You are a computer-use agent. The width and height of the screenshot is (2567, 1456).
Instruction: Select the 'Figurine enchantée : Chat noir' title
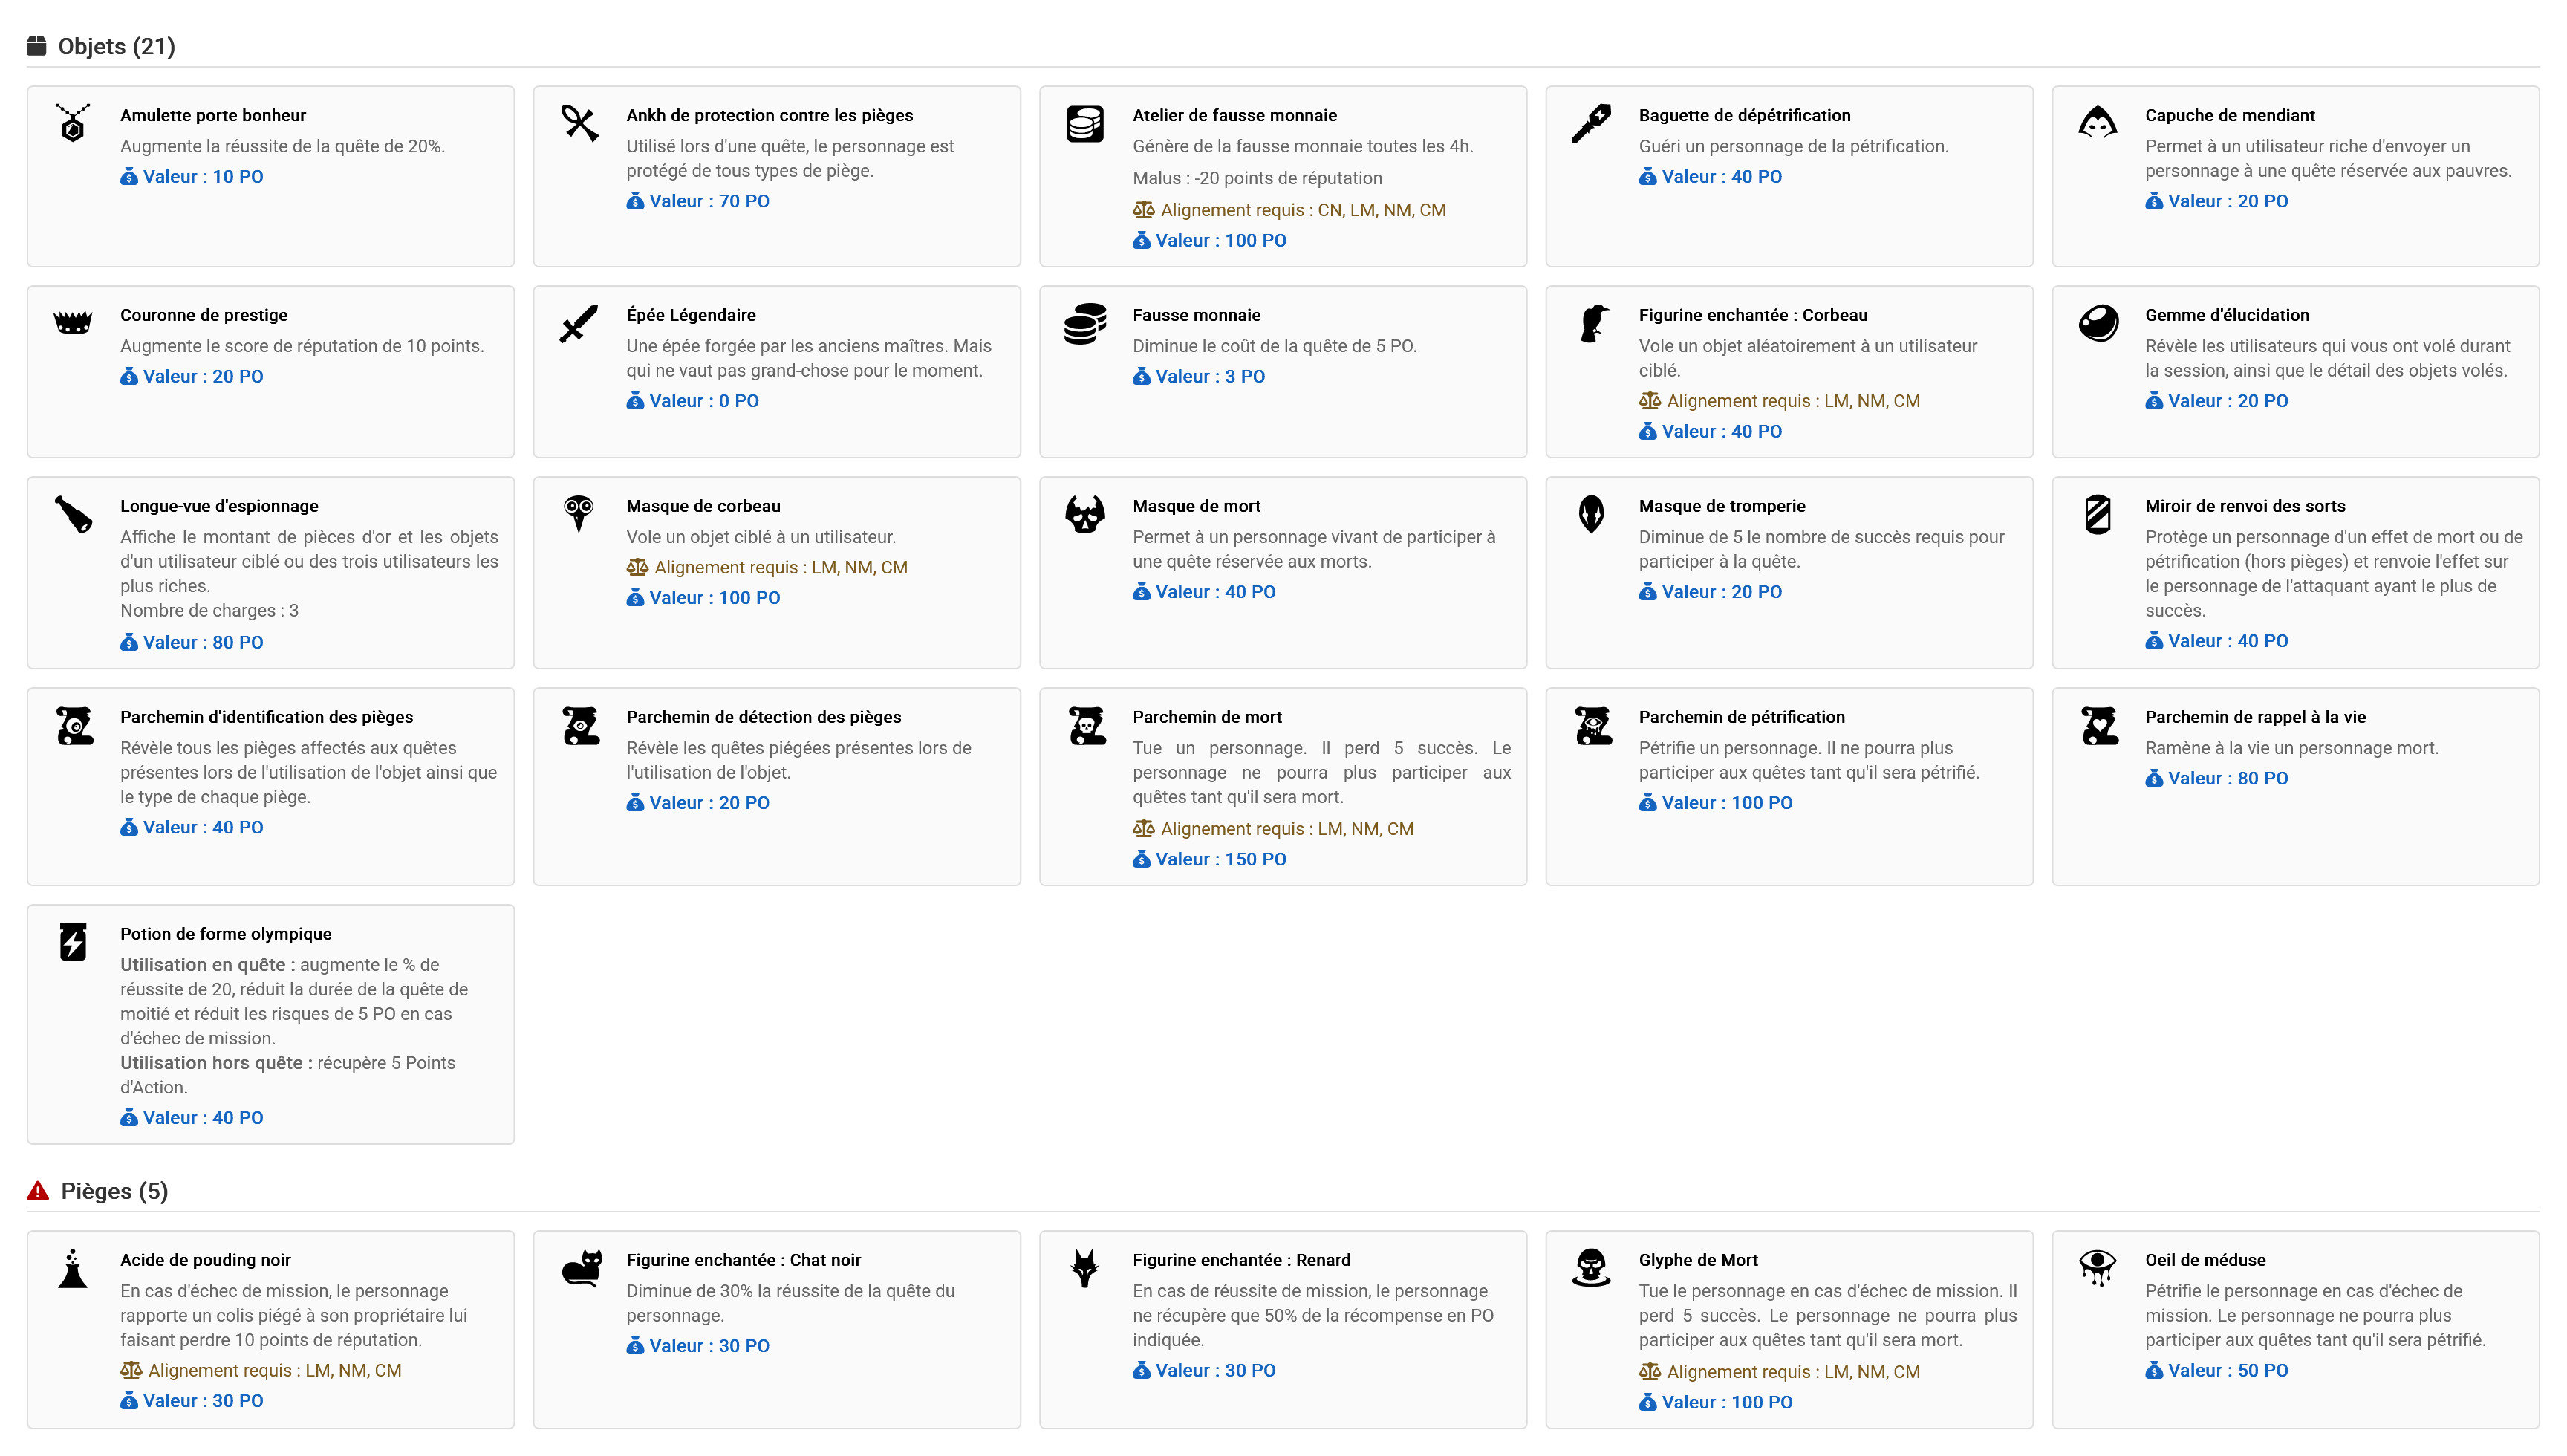[744, 1260]
